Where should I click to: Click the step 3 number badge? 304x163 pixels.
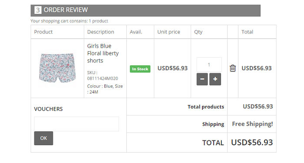point(38,10)
